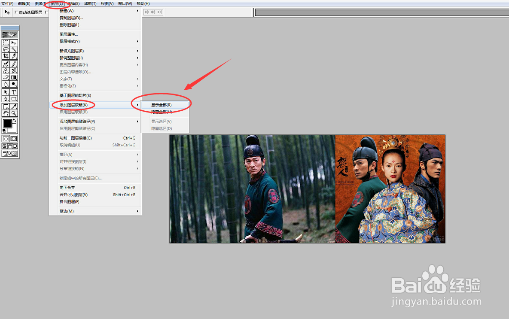Open 窗口(W) menu
Screen dimensions: 509x319
click(x=125, y=3)
